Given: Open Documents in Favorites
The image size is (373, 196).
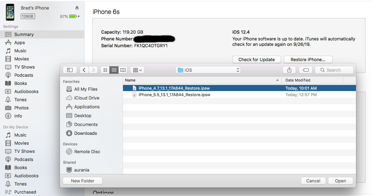Looking at the screenshot, I should click(x=86, y=125).
